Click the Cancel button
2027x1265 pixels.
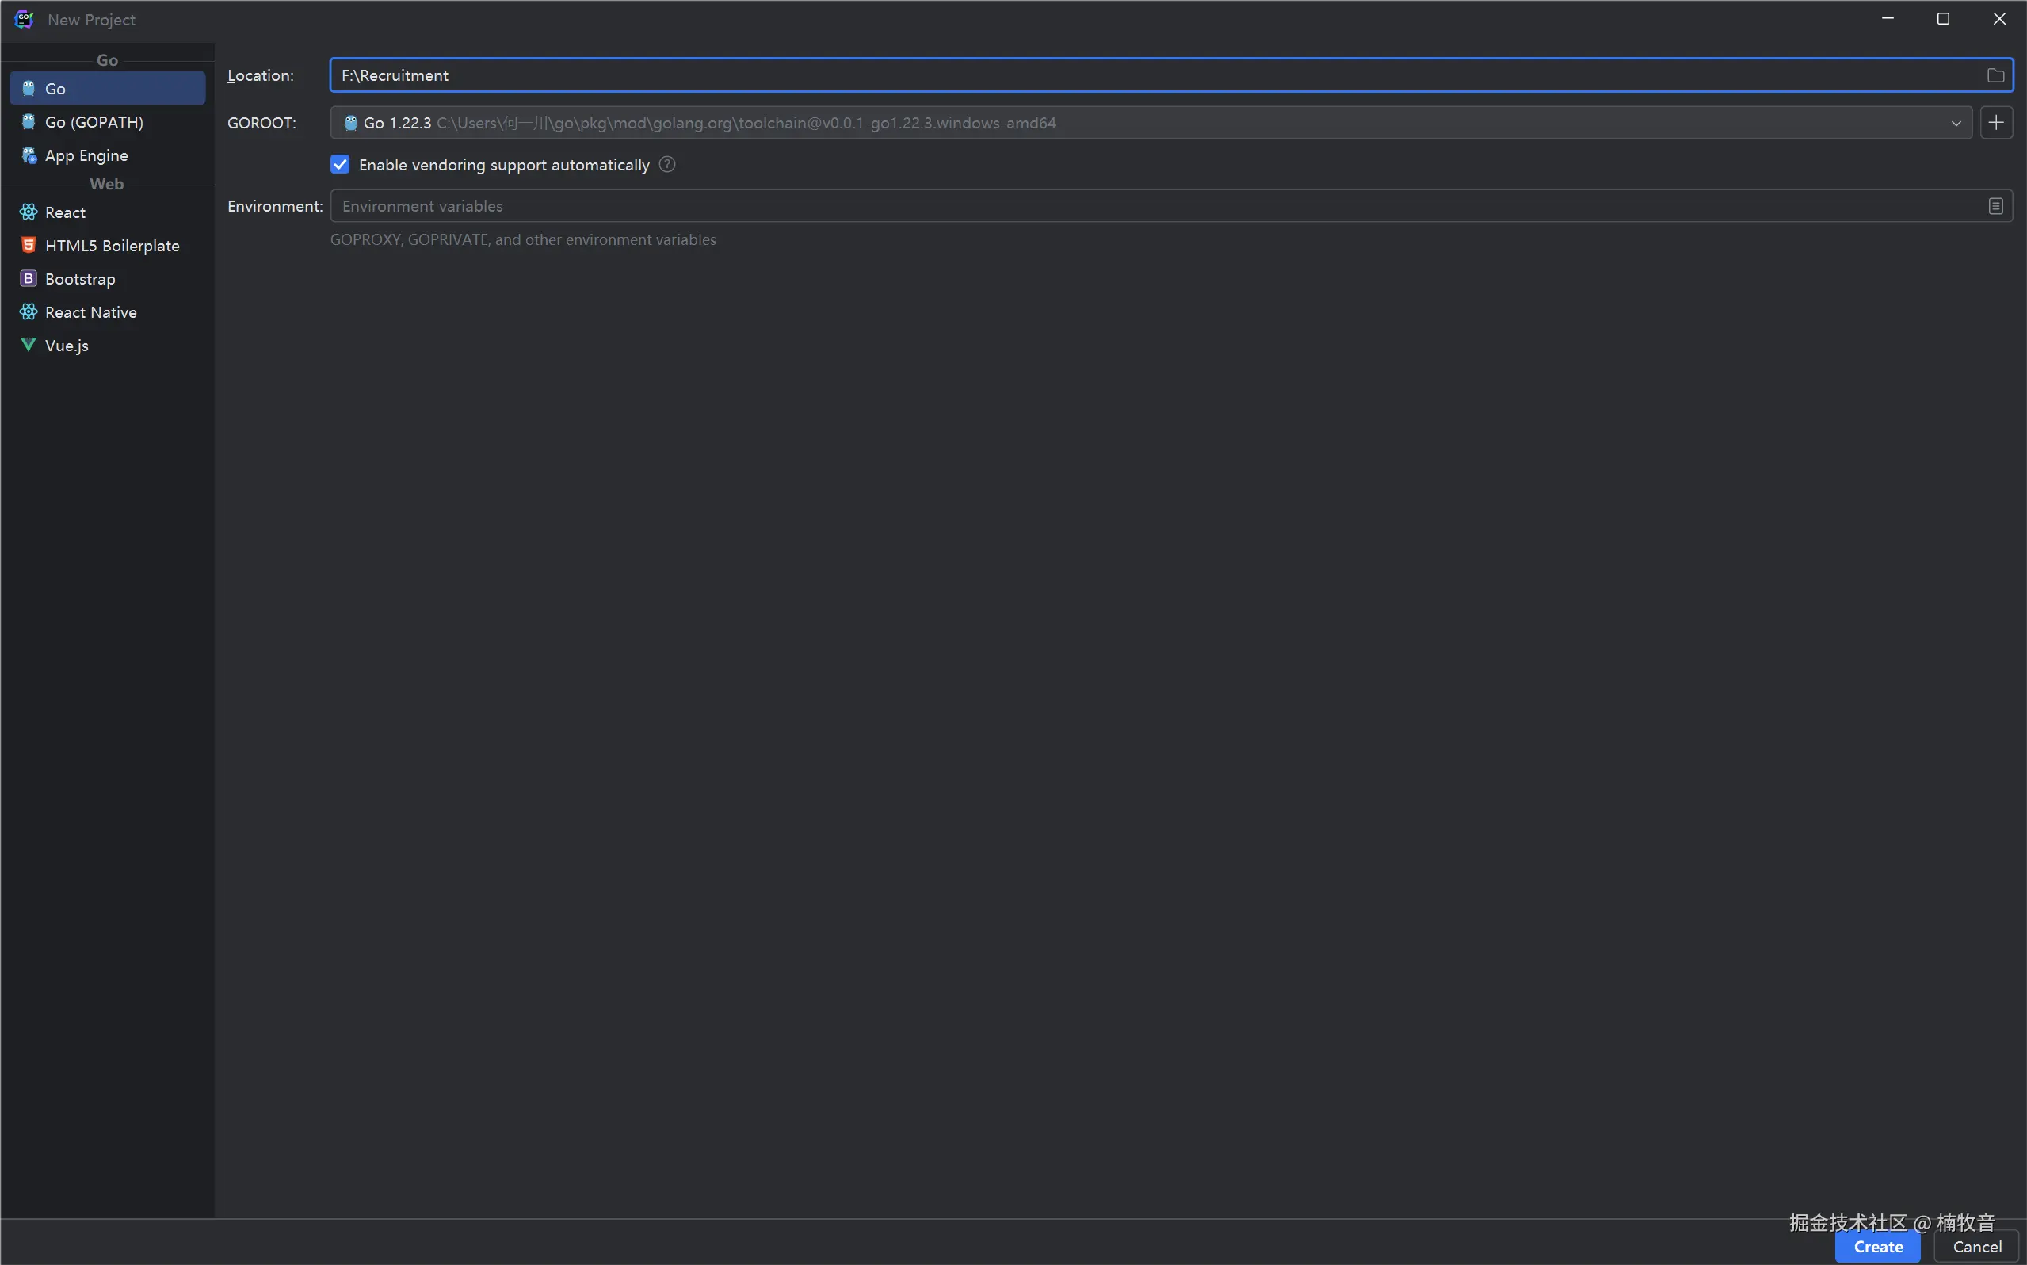pyautogui.click(x=1977, y=1247)
